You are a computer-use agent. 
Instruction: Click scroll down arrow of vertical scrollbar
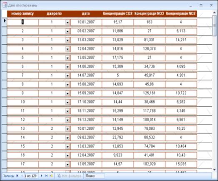(214, 170)
